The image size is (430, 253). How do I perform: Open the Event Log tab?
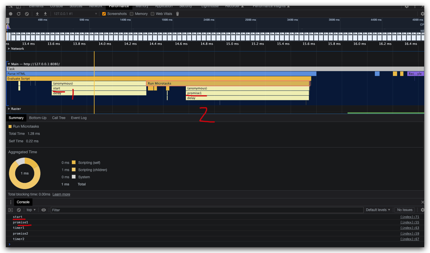[x=79, y=118]
